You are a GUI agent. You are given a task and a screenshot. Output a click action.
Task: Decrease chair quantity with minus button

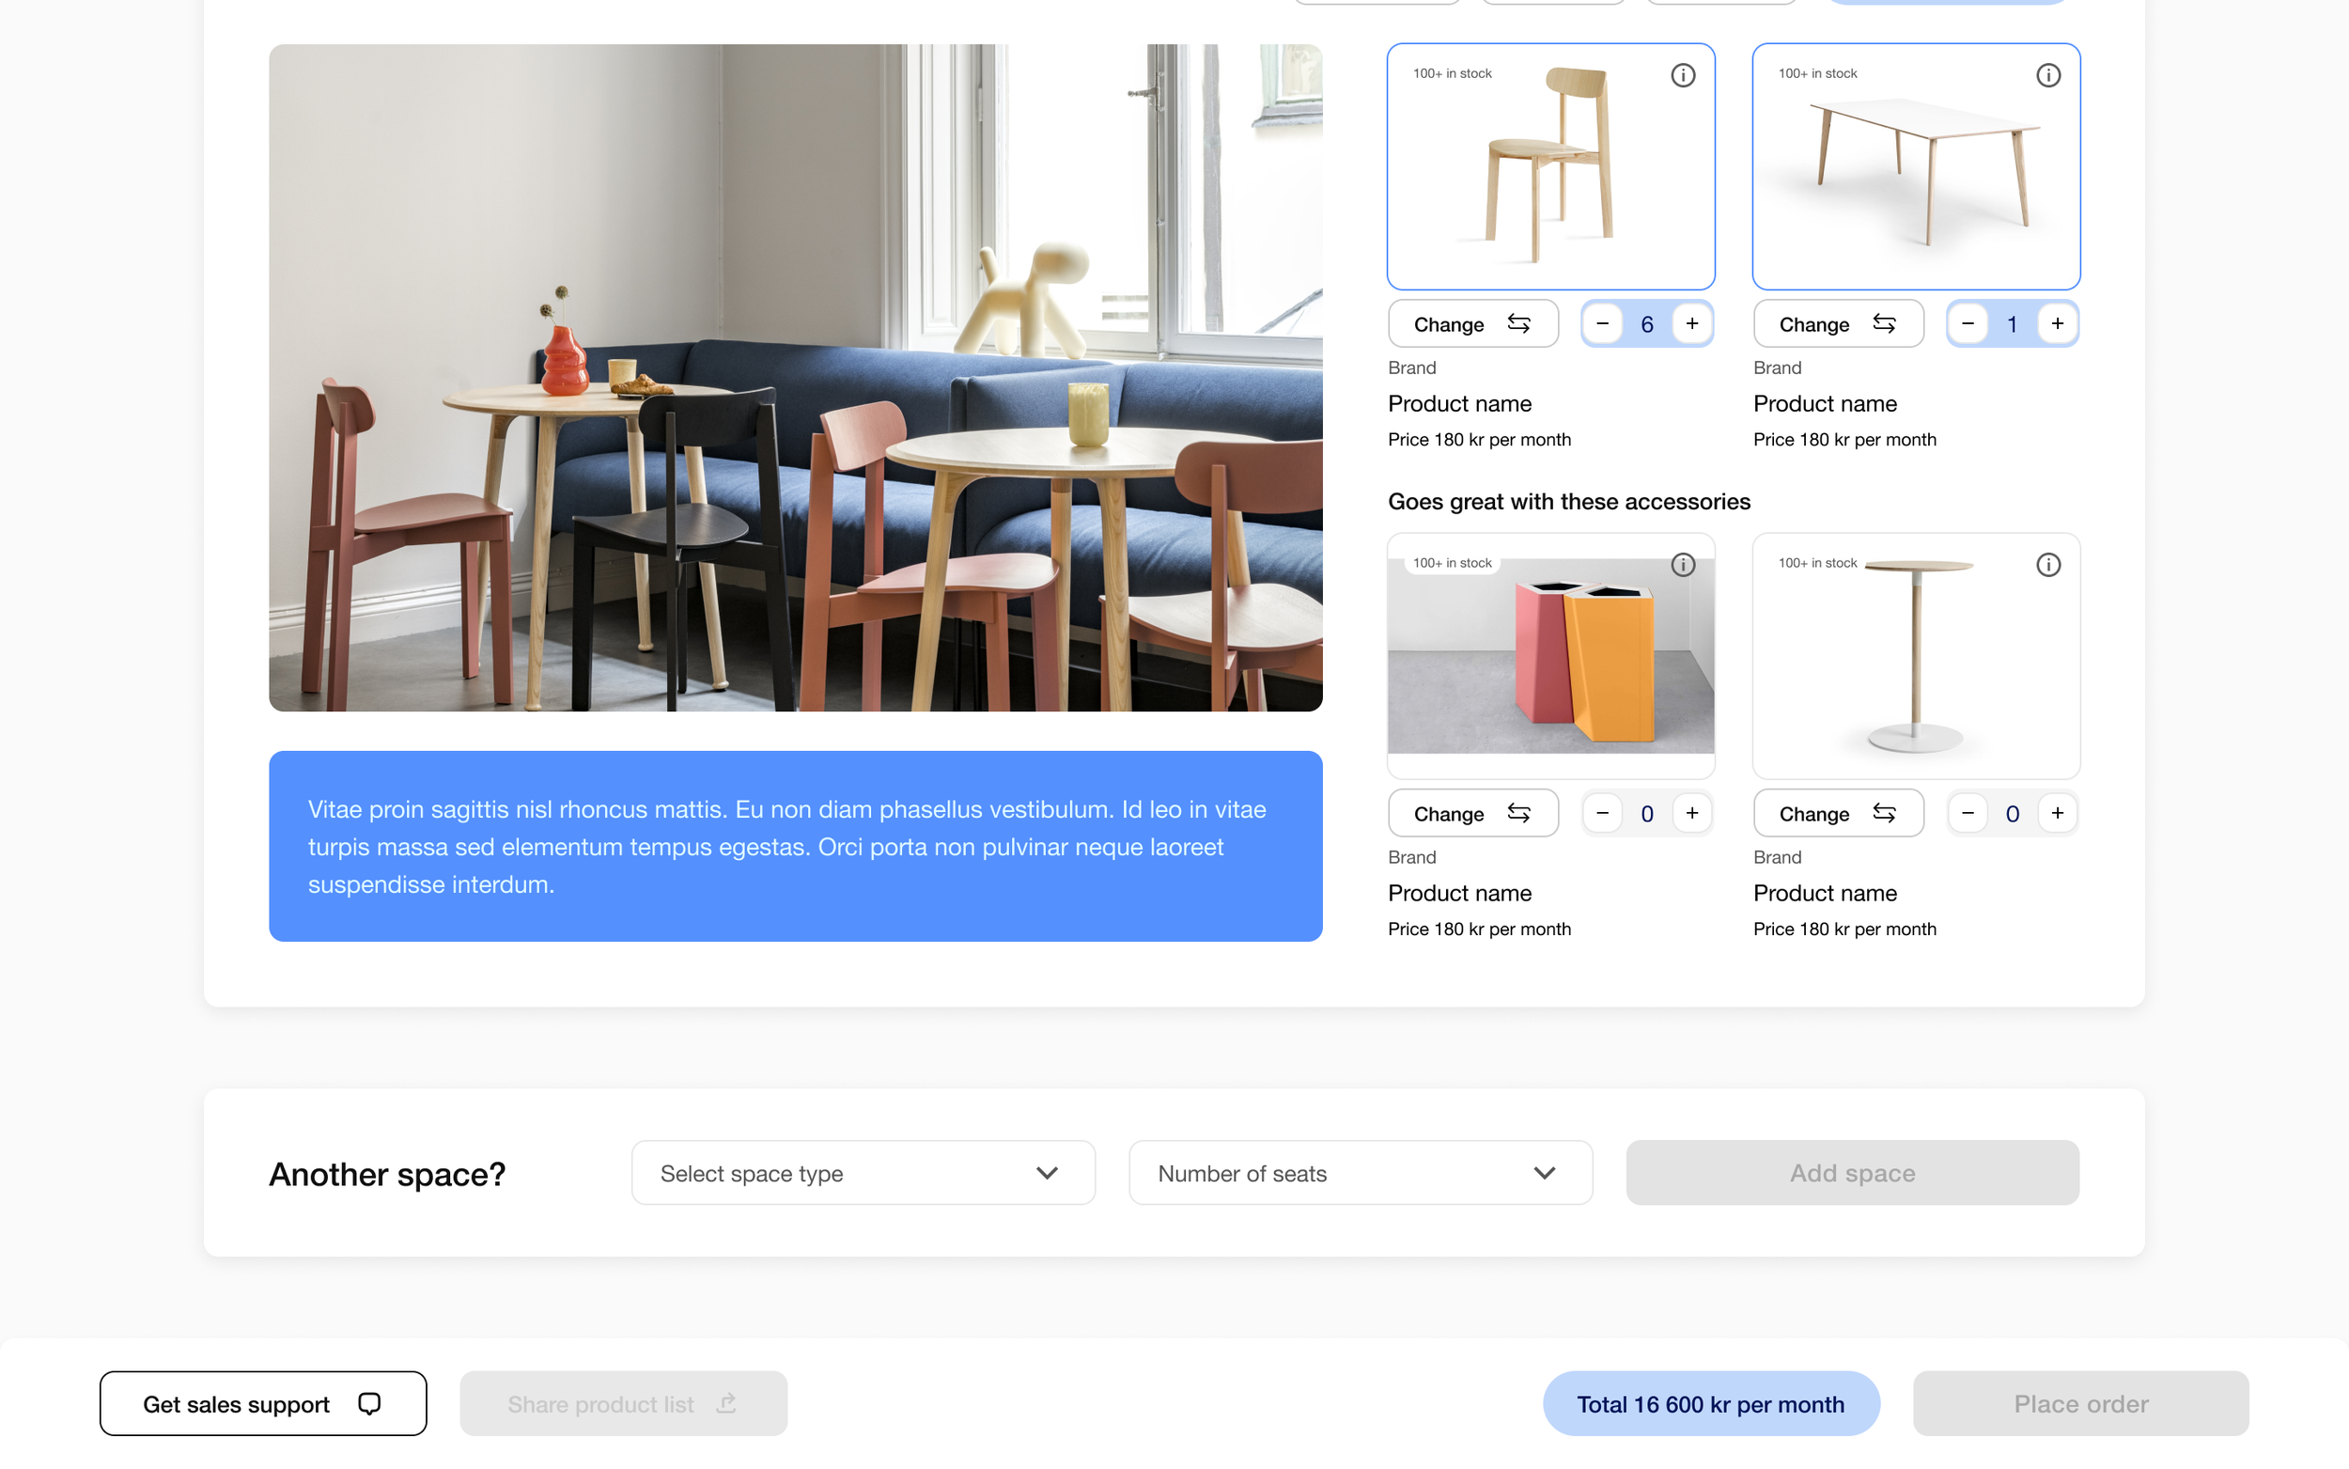1602,323
